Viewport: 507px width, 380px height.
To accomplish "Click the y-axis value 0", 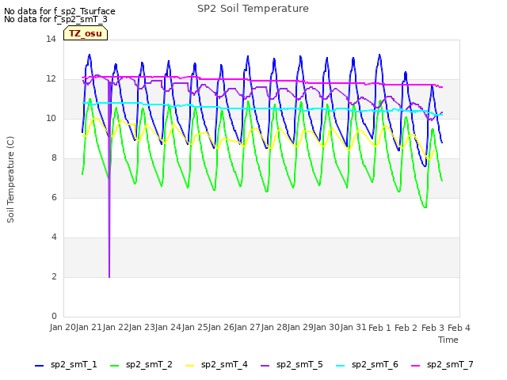I will click(x=54, y=317).
